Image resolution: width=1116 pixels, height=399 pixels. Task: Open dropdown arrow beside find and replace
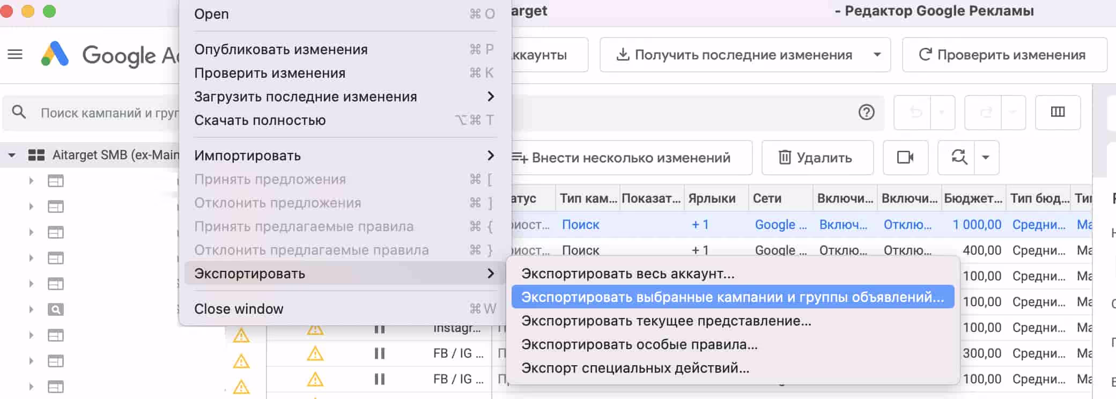(x=986, y=157)
